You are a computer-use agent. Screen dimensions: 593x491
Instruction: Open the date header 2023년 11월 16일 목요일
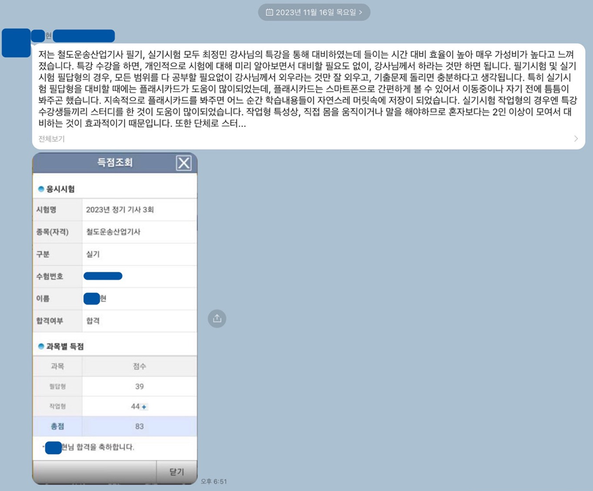pyautogui.click(x=314, y=12)
